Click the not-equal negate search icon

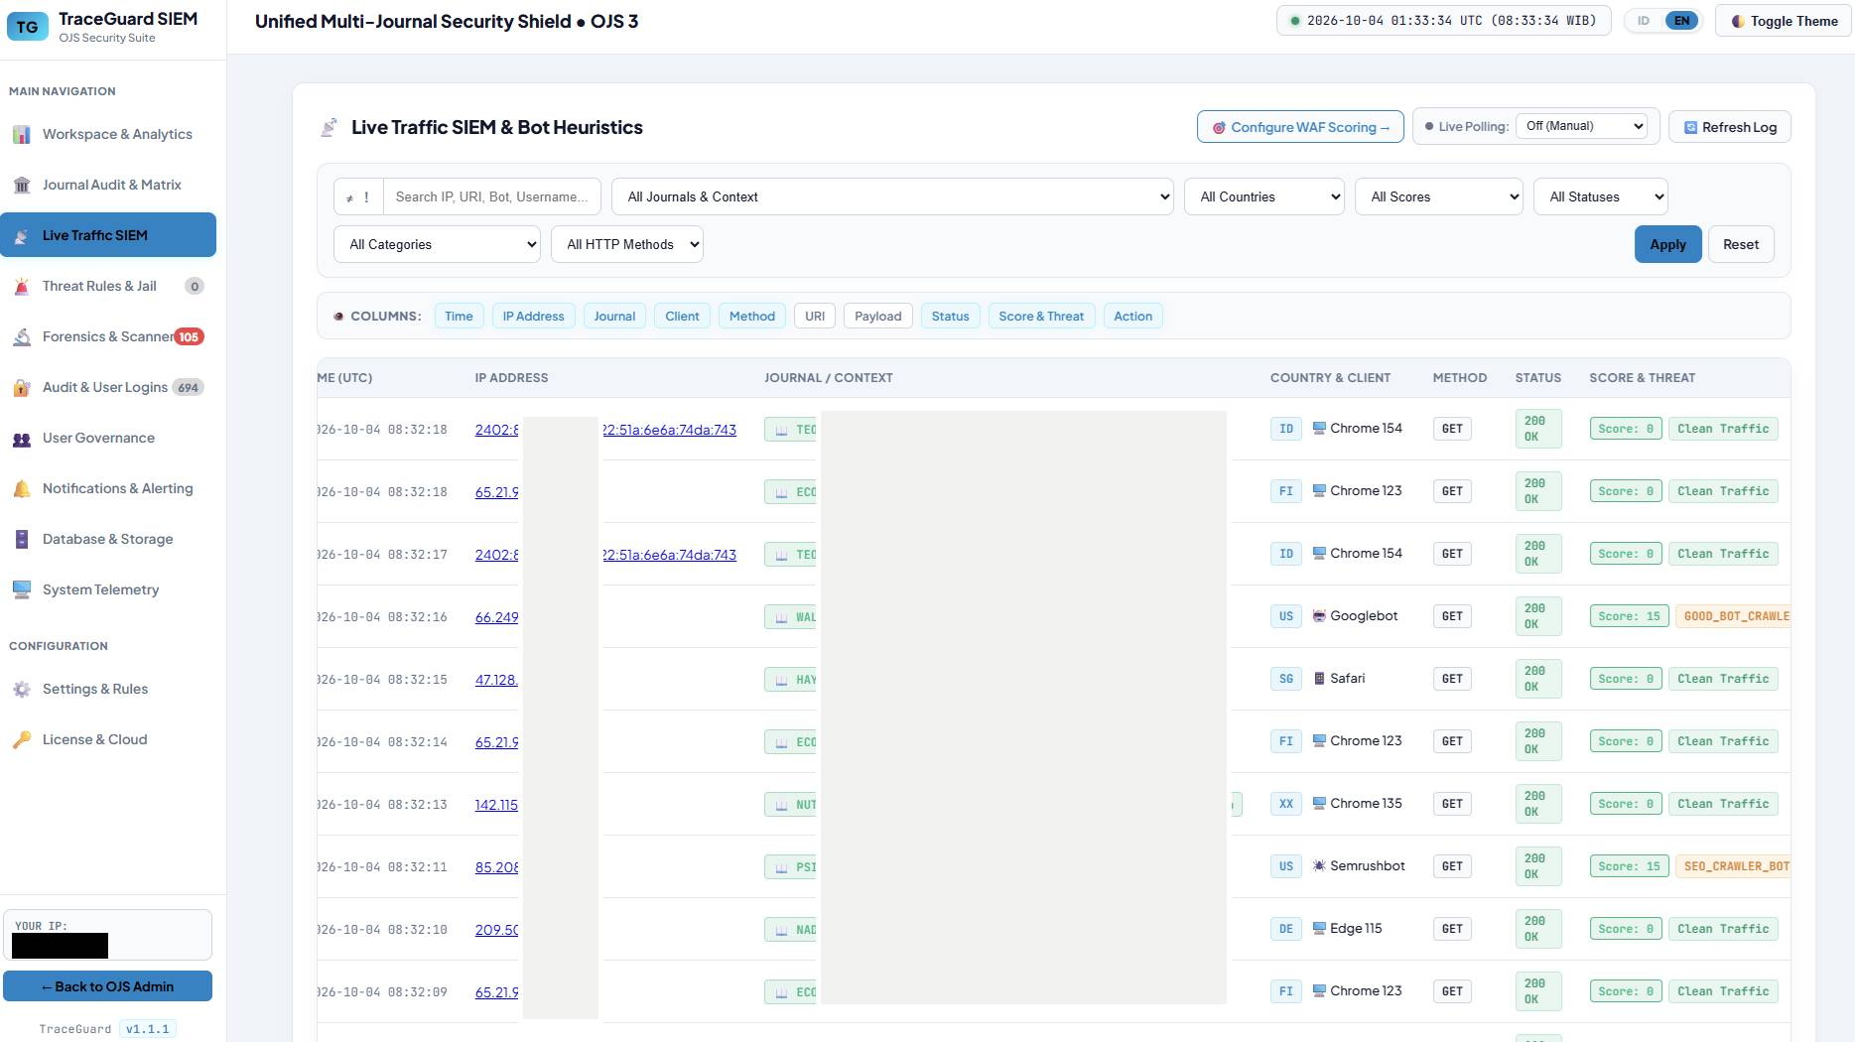tap(349, 197)
